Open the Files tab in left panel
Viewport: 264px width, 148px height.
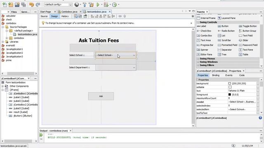click(x=14, y=12)
